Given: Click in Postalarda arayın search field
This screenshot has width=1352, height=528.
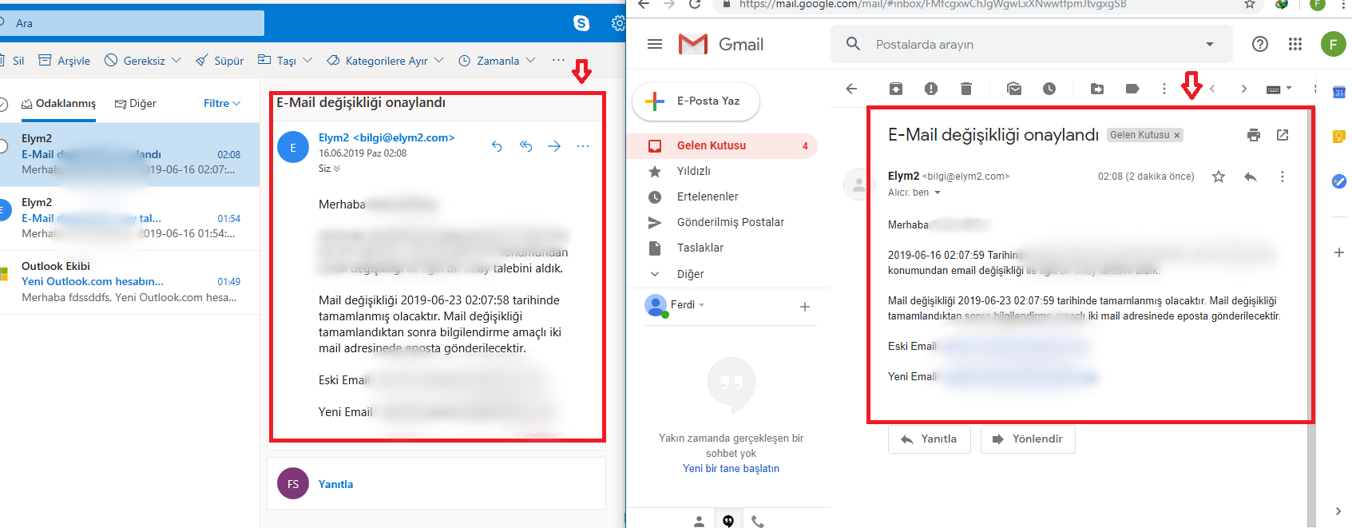Looking at the screenshot, I should 1030,44.
